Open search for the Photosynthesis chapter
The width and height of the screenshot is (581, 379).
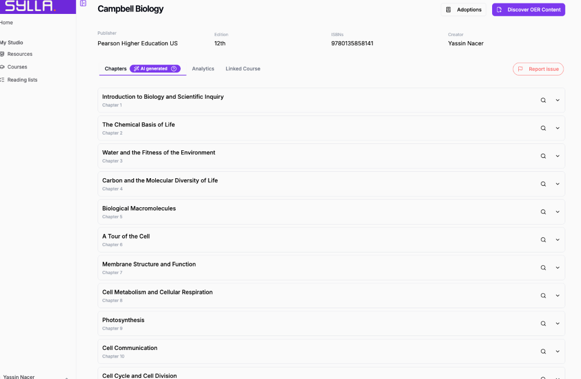pos(543,323)
